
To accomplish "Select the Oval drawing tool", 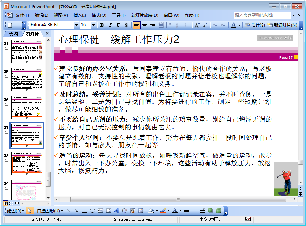I will pyautogui.click(x=92, y=211).
